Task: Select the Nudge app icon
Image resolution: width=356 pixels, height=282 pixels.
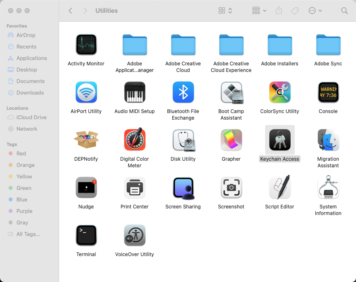Action: (86, 187)
